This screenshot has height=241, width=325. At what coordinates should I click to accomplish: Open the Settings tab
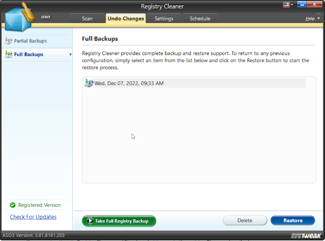164,18
